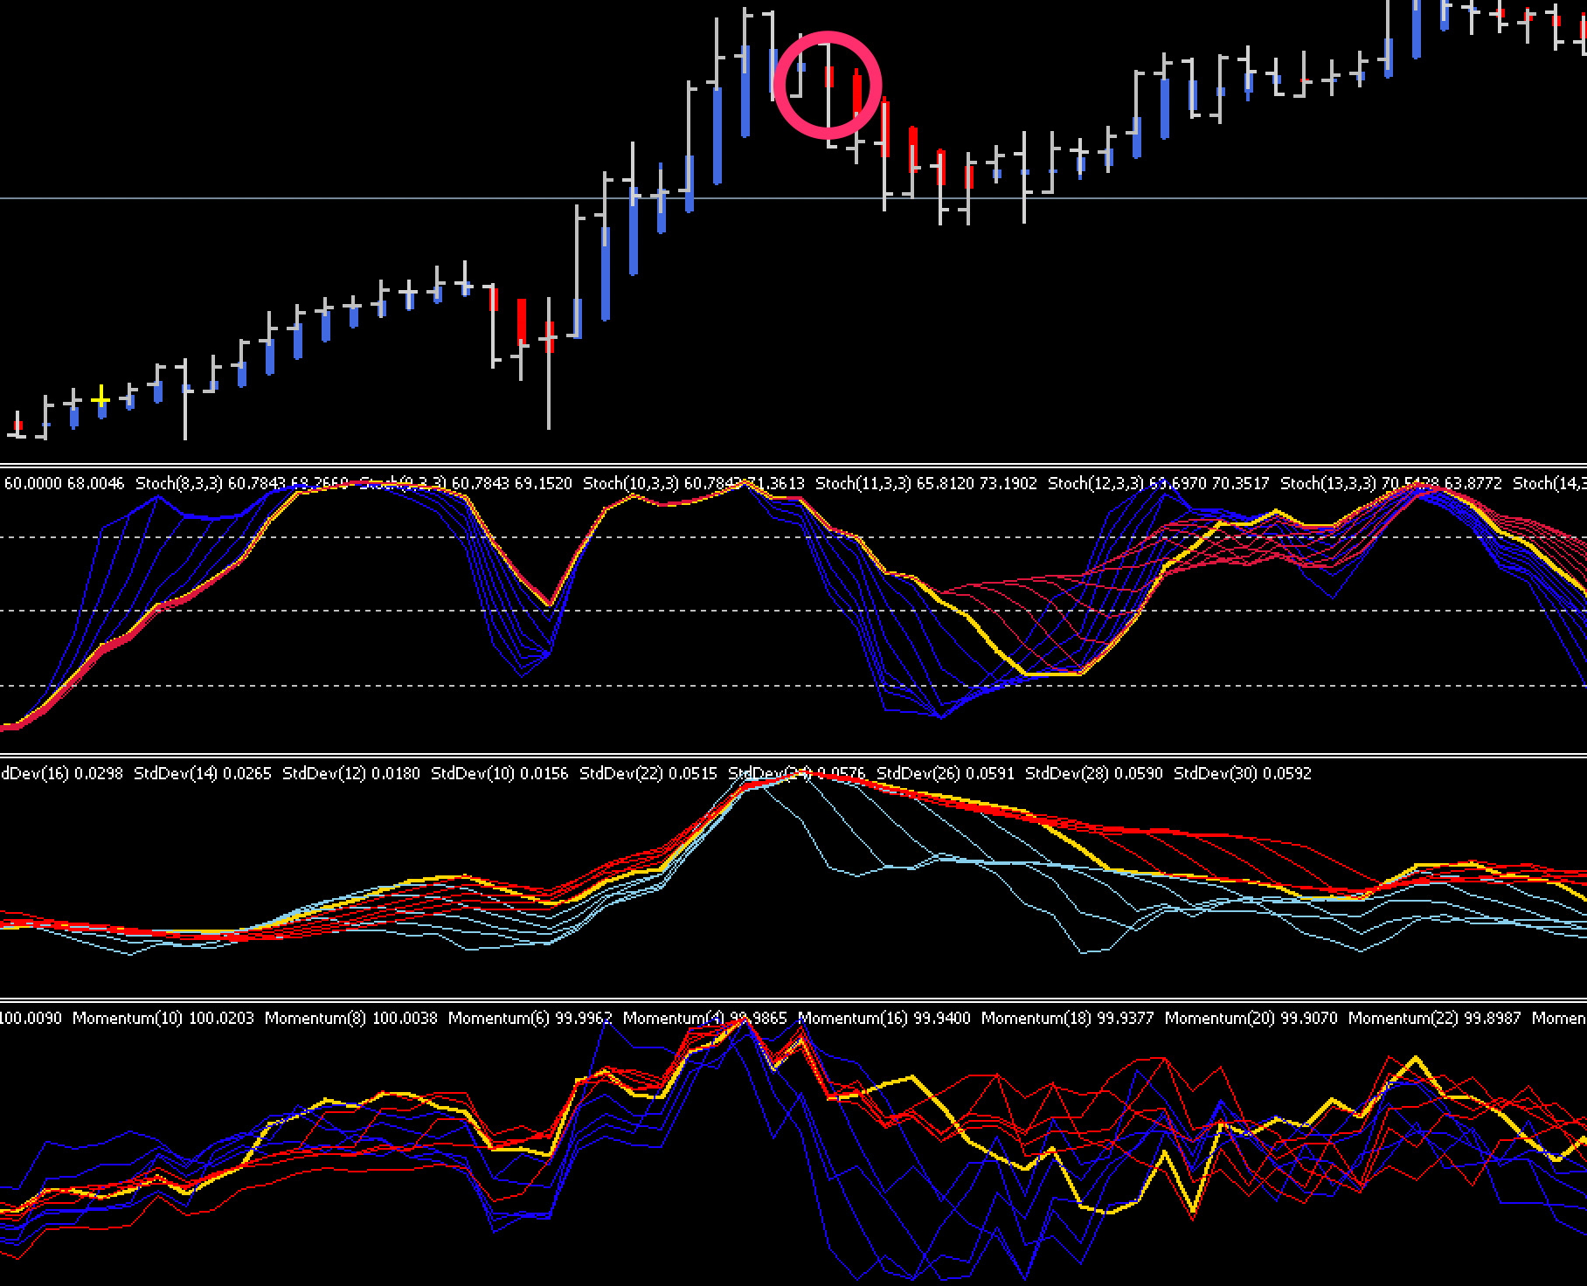Image resolution: width=1587 pixels, height=1286 pixels.
Task: Select the StdDev(30) 0.0592 label
Action: (1243, 773)
